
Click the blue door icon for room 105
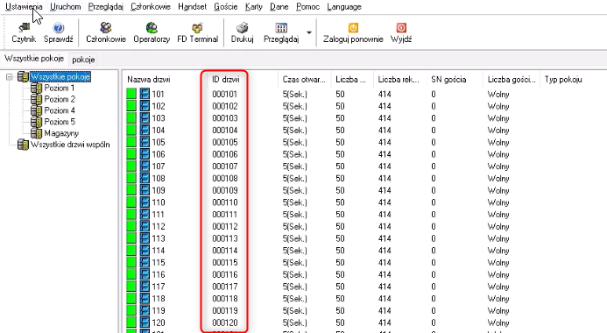(145, 142)
